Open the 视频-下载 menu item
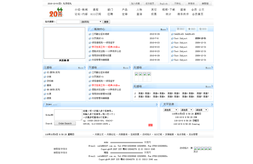Viewport: 253px width, 164px height. [x=169, y=10]
